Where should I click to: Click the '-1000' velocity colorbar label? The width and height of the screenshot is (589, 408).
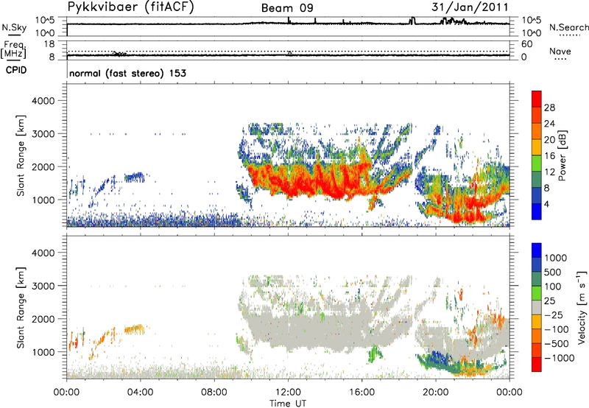point(559,358)
